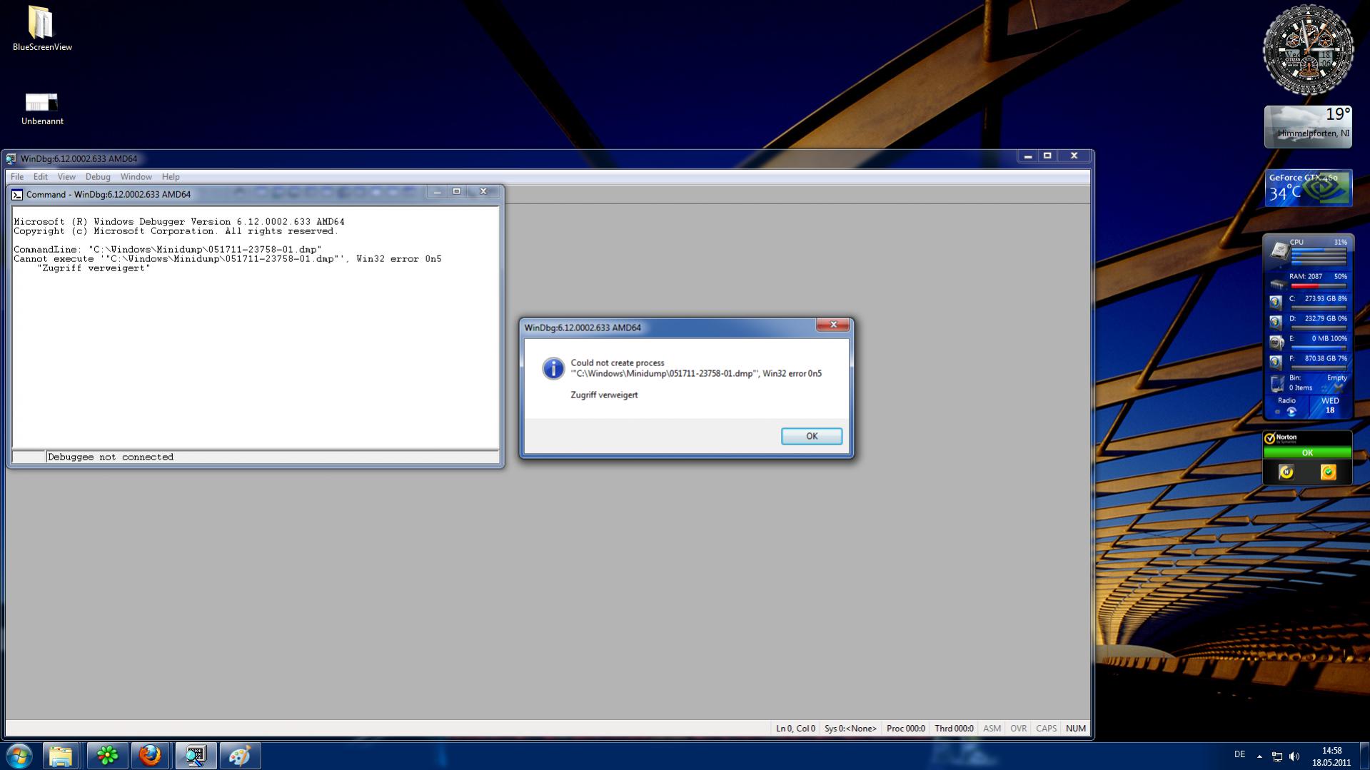Open the File menu in WinDbg

(x=17, y=177)
